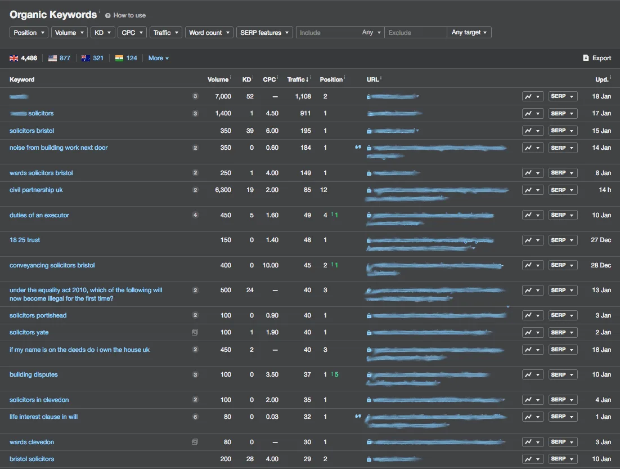Viewport: 620px width, 469px height.
Task: Click SERP features image icon for solicitors yate
Action: [195, 332]
